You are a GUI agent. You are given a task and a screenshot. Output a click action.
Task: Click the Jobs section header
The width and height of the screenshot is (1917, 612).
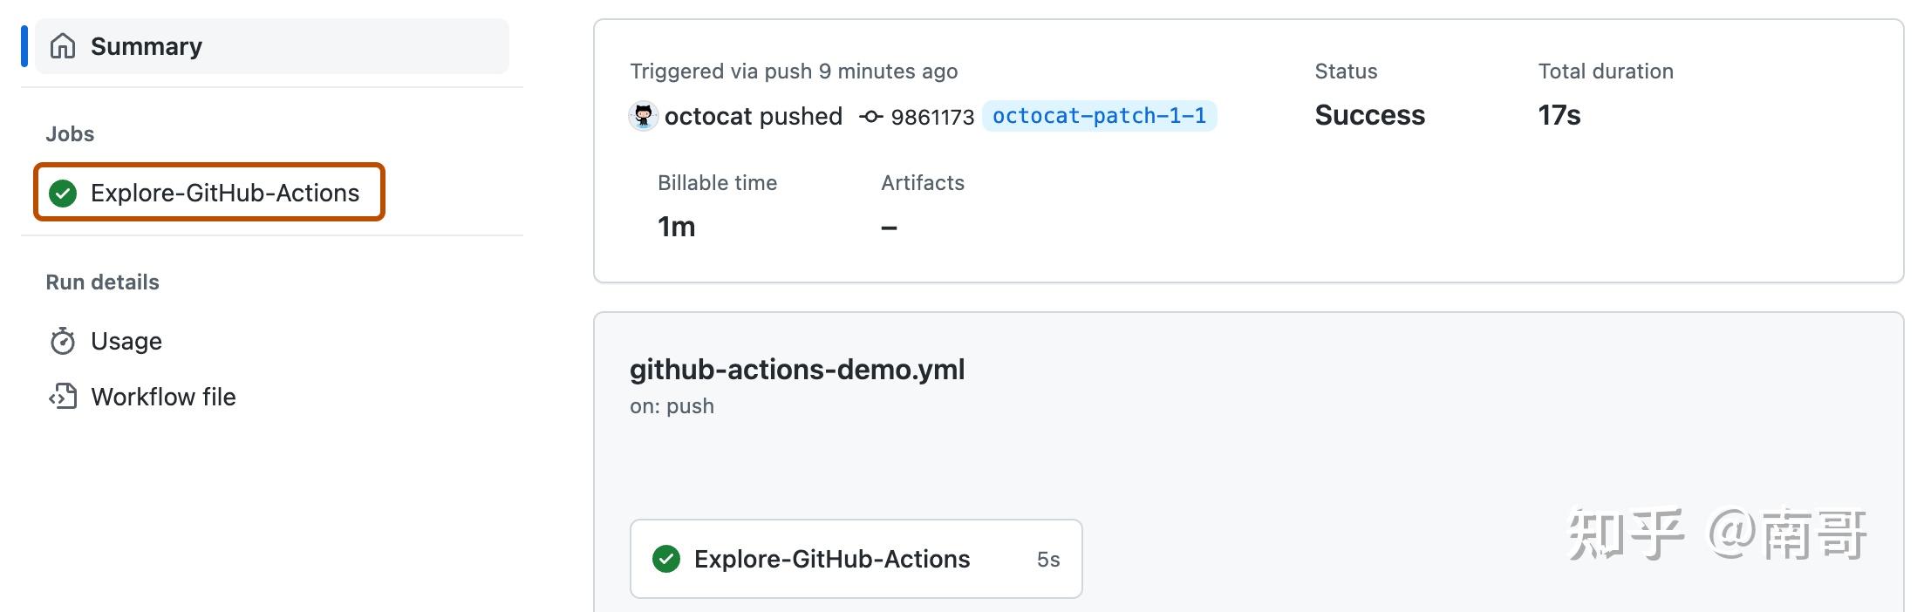pos(70,133)
